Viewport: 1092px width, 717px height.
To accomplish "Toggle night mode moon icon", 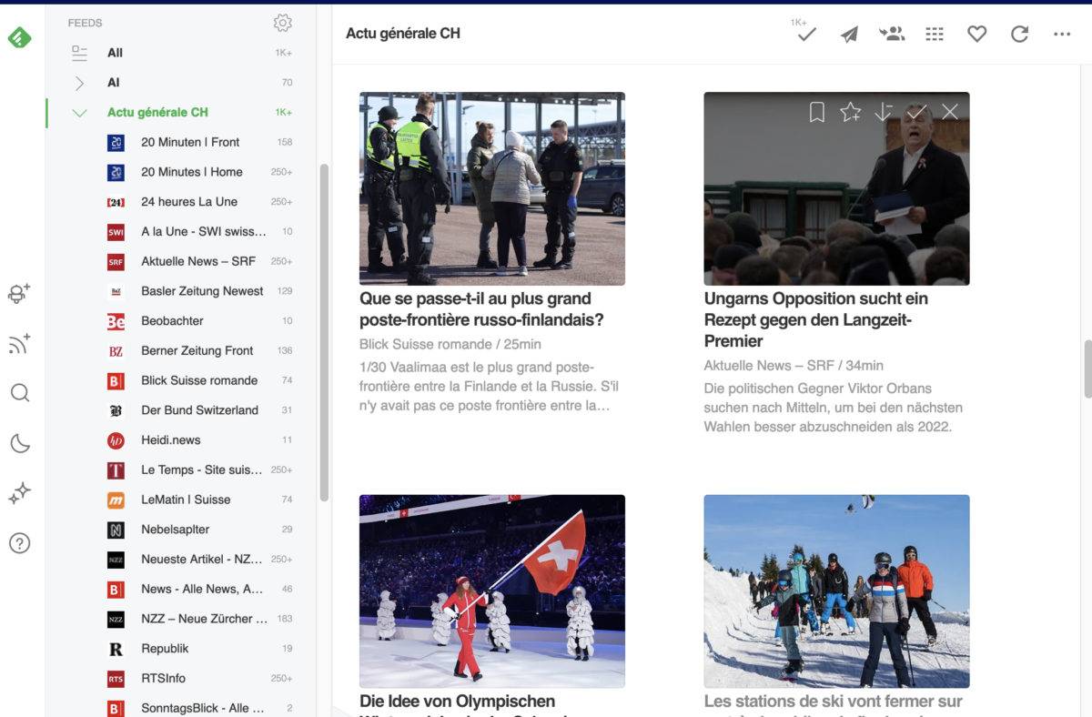I will pos(19,443).
